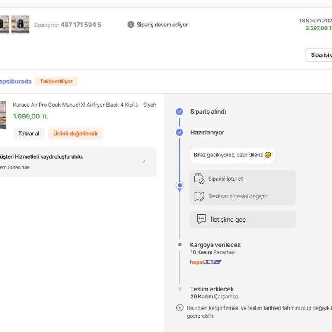The height and width of the screenshot is (332, 332).
Task: Click the Hazırlanıyor label
Action: [207, 132]
